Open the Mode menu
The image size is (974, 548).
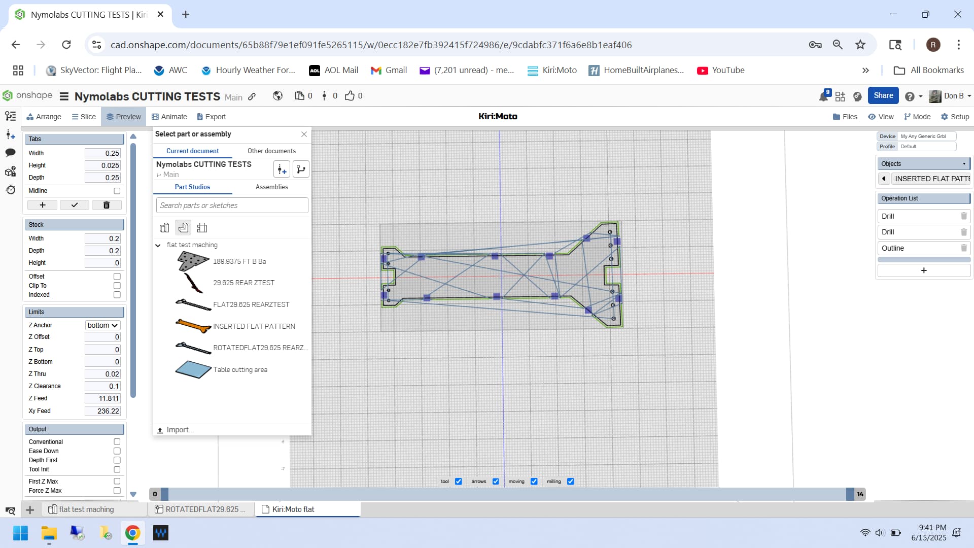tap(917, 117)
